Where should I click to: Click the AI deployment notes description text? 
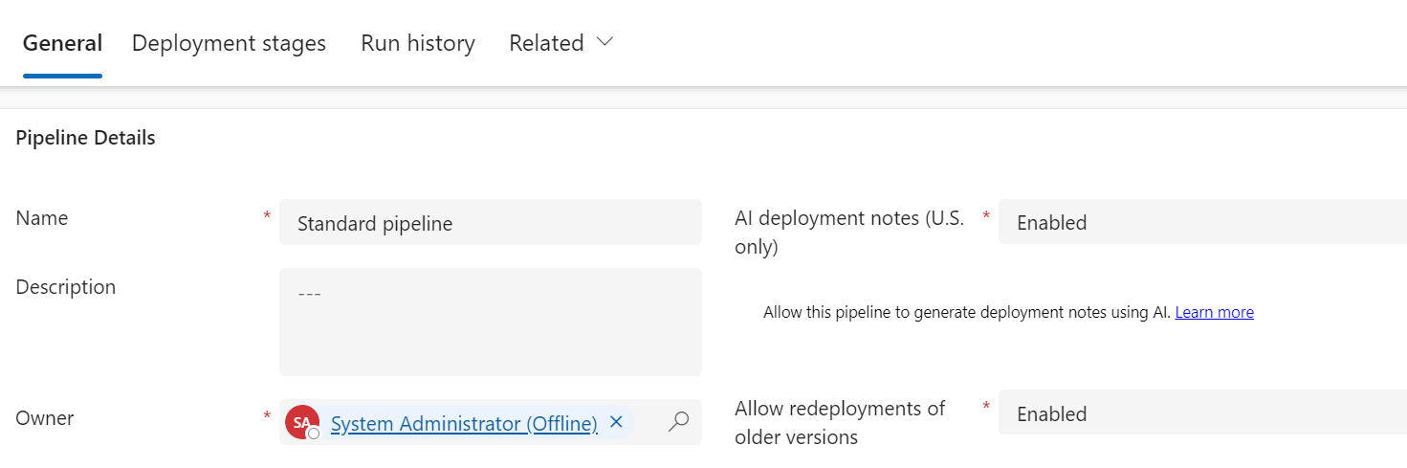tap(967, 312)
